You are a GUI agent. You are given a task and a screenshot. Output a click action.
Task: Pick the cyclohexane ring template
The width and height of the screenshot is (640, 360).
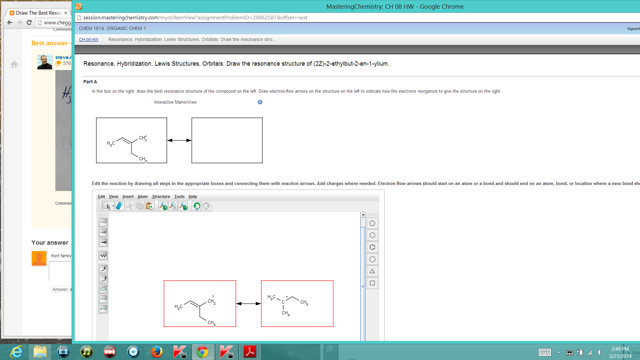(x=372, y=235)
